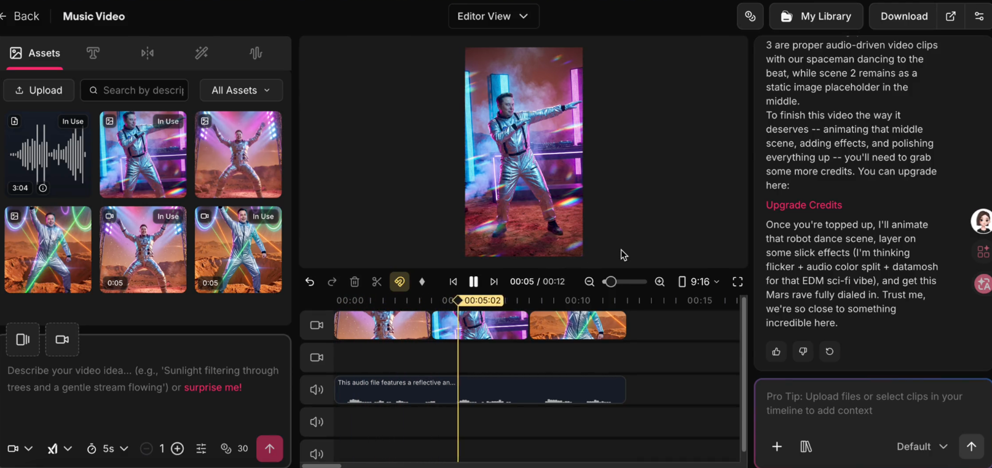Toggle the highlighted snapping magnet button
992x468 pixels.
[x=400, y=281]
